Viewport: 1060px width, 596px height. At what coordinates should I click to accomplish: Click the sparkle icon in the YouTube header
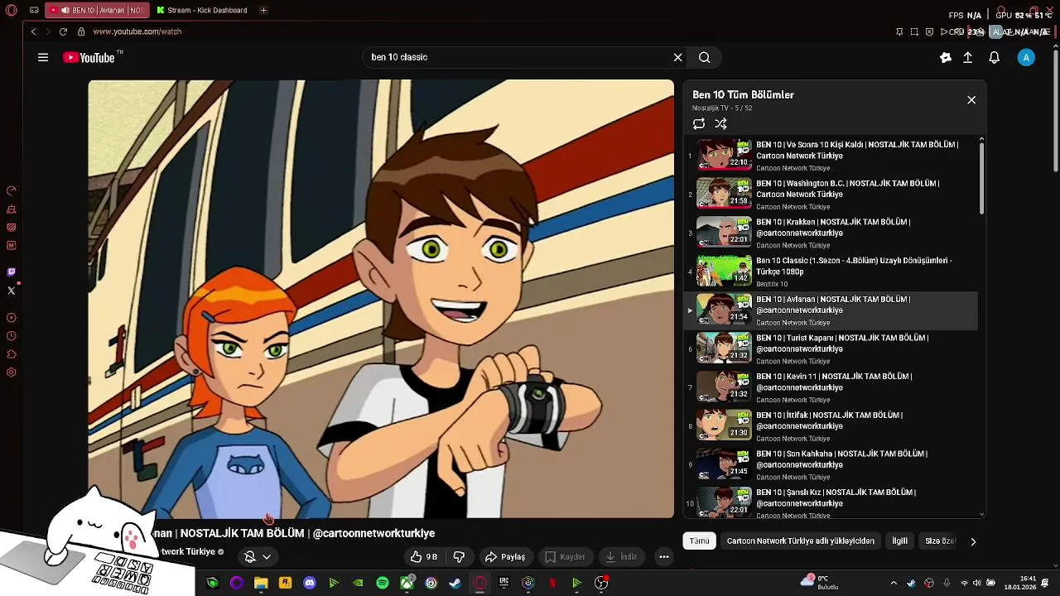click(x=946, y=57)
